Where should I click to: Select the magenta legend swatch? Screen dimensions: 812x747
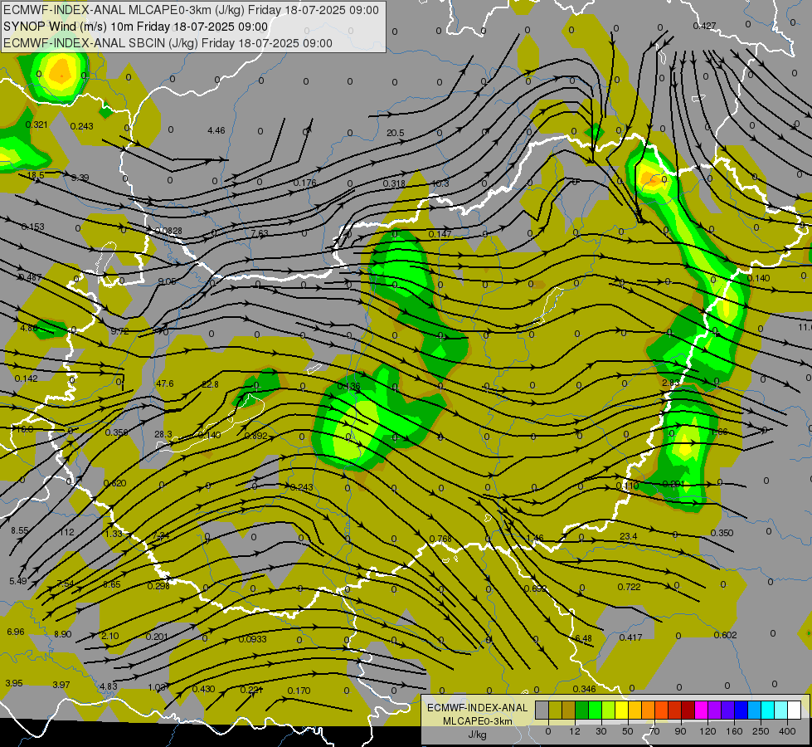point(701,710)
